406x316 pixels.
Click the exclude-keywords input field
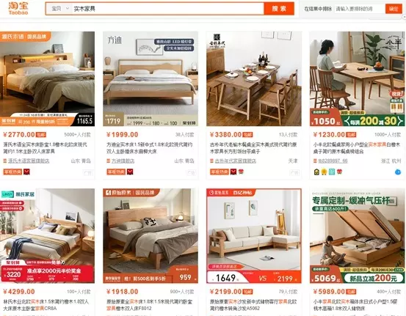coord(360,9)
